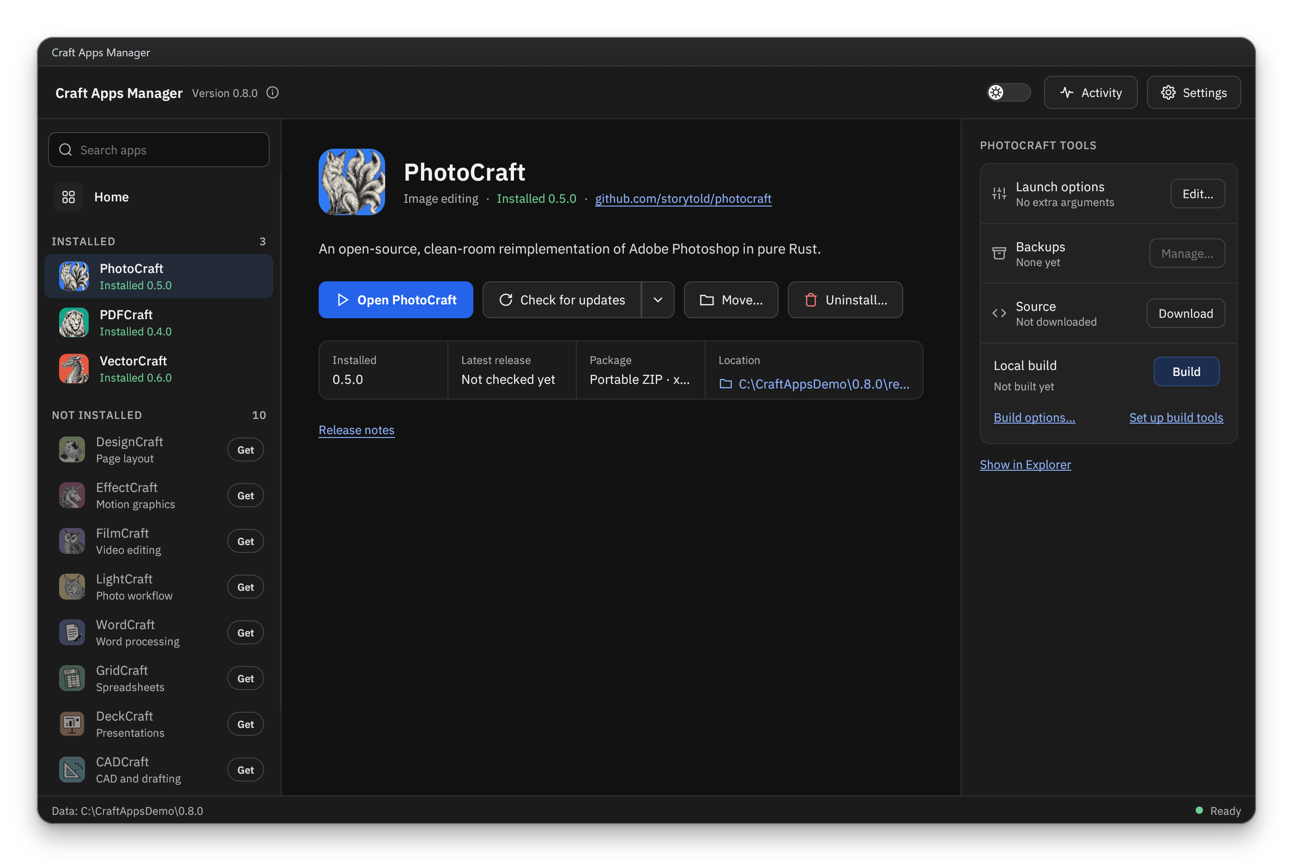Edit the Launch options
The width and height of the screenshot is (1293, 861).
[1197, 194]
